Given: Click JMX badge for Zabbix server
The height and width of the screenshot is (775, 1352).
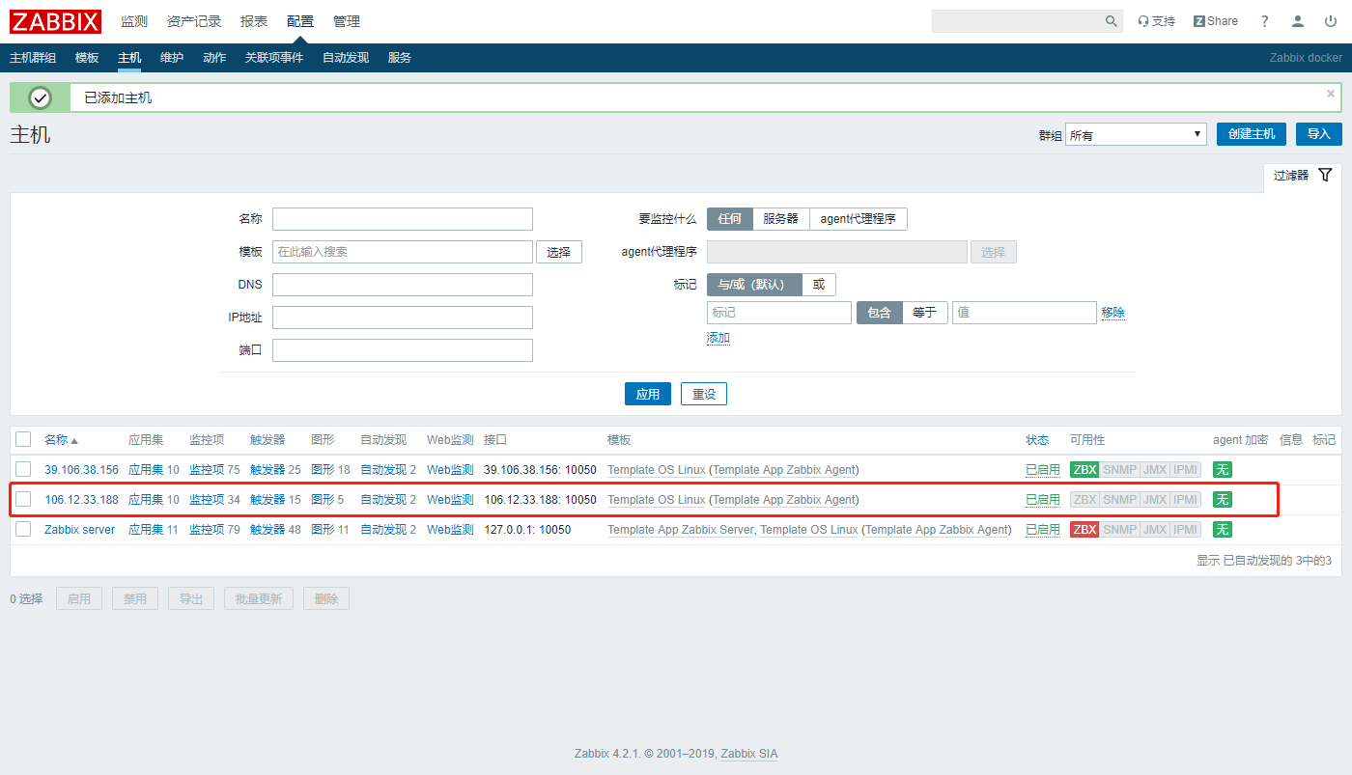Looking at the screenshot, I should [x=1154, y=530].
